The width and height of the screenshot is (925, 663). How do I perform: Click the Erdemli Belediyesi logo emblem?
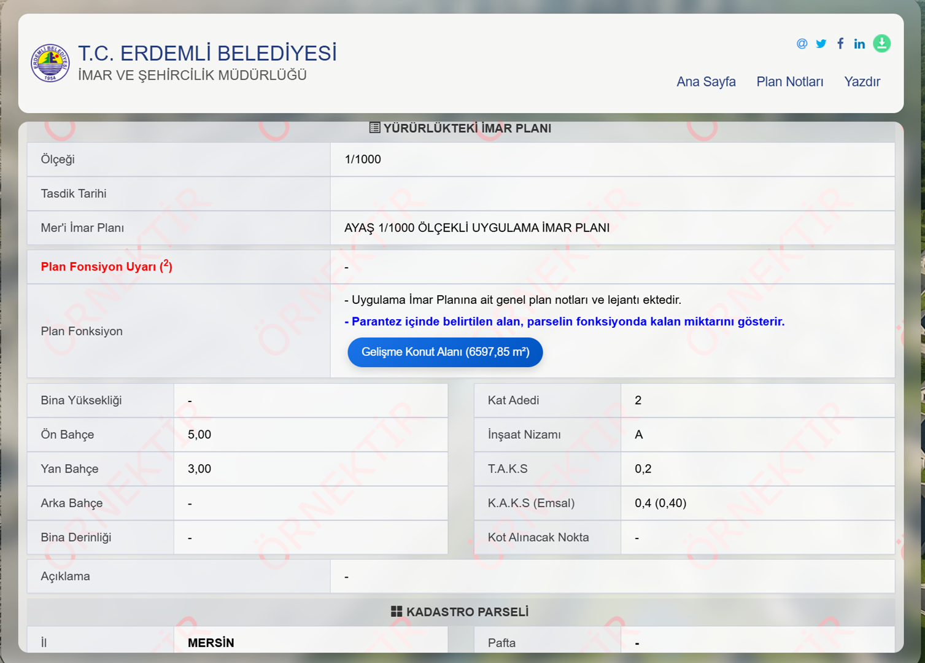tap(50, 63)
